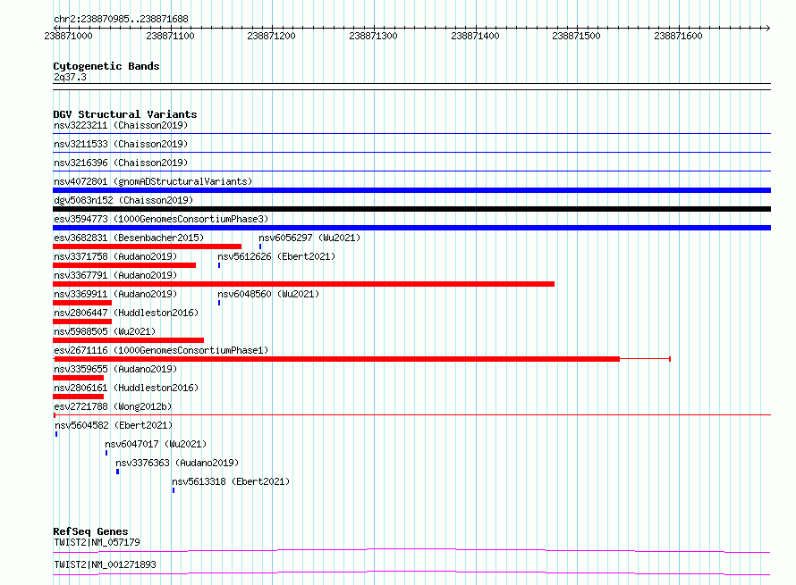The width and height of the screenshot is (796, 585).
Task: Click the red nsv3369911 variant bar
Action: 82,303
